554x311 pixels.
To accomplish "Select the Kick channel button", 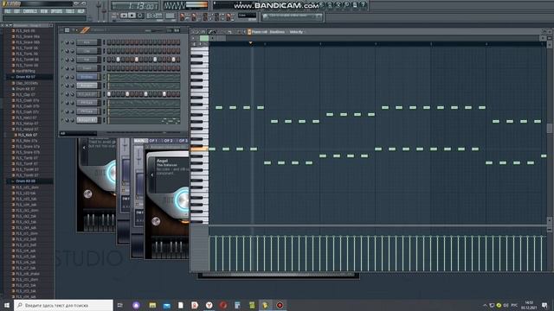I will tap(87, 42).
